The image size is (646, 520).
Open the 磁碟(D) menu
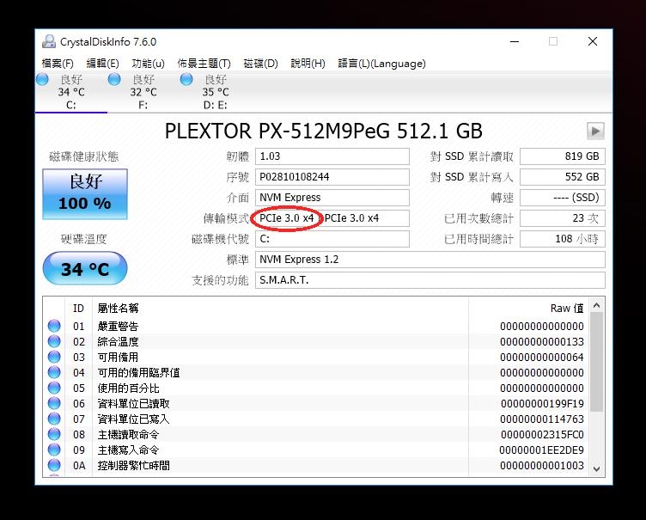coord(260,64)
